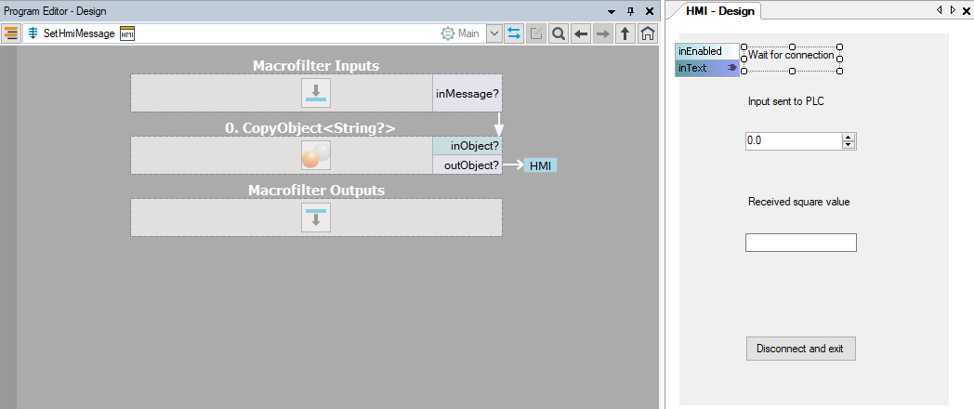This screenshot has width=974, height=409.
Task: Pin the Program Editor panel
Action: point(630,10)
